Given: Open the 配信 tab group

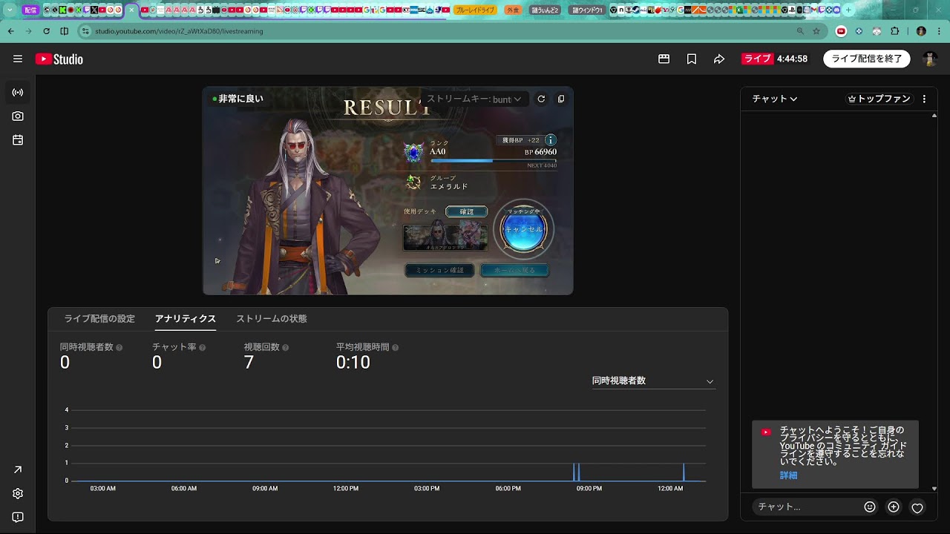Looking at the screenshot, I should 30,10.
